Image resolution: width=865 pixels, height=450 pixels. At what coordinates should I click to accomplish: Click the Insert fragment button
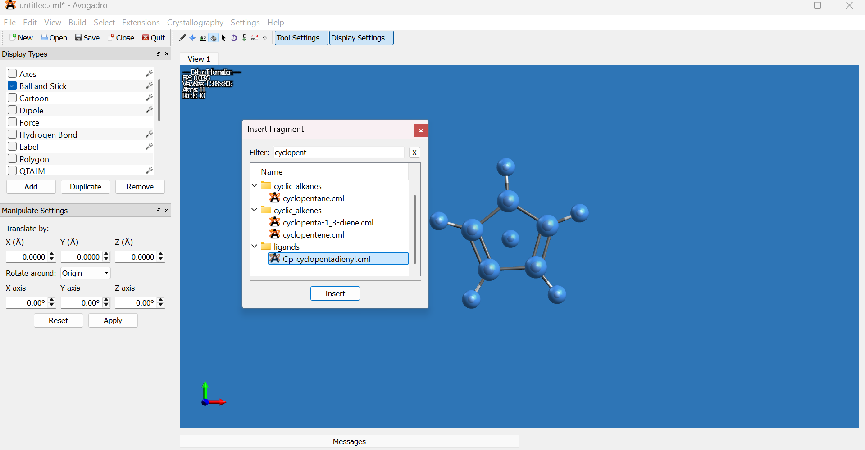tap(335, 293)
